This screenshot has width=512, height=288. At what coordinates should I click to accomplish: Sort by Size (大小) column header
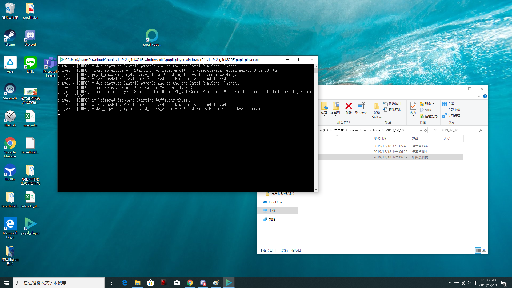[453, 138]
